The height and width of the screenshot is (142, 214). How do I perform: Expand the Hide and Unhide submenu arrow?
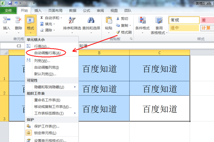coord(75,87)
